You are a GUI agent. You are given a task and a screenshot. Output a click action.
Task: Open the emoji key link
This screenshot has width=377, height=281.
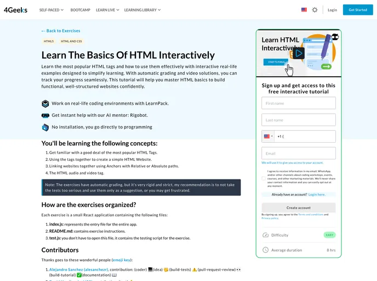tap(122, 260)
